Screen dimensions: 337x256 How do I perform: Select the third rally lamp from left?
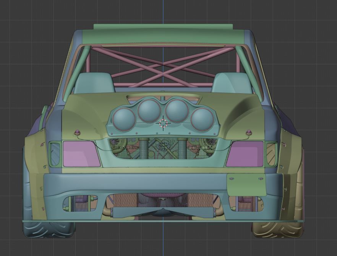[x=177, y=111]
